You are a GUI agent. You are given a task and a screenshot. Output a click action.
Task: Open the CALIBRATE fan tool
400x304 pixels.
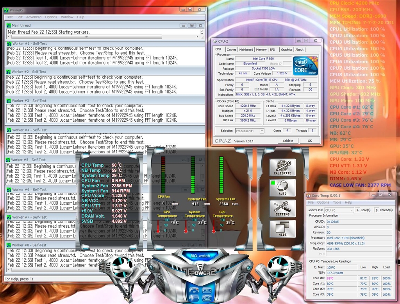tap(282, 167)
